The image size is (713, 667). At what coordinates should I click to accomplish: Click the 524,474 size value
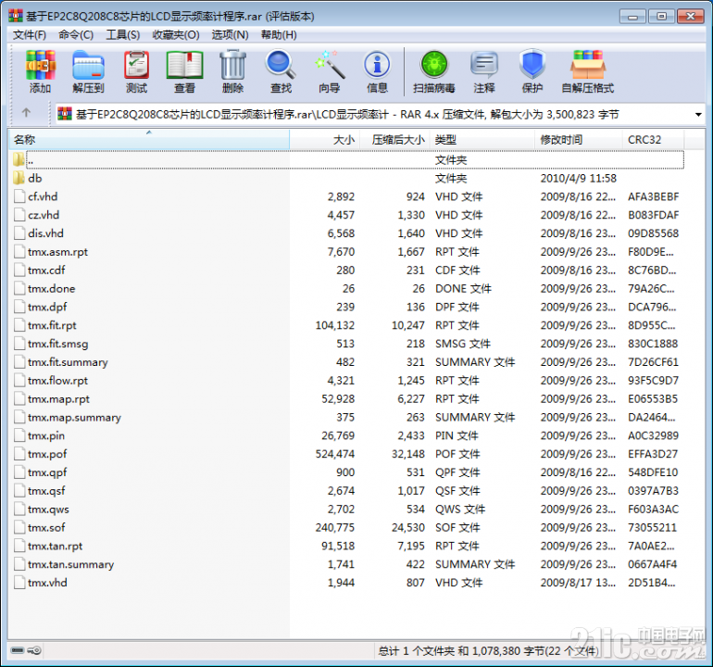[x=335, y=454]
